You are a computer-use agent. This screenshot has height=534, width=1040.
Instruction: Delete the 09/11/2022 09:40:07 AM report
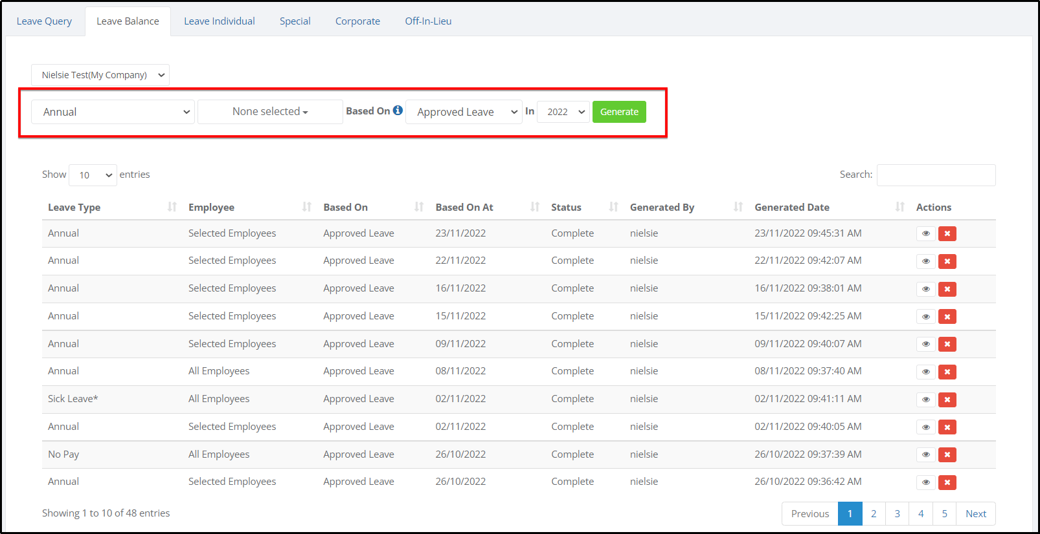coord(947,344)
